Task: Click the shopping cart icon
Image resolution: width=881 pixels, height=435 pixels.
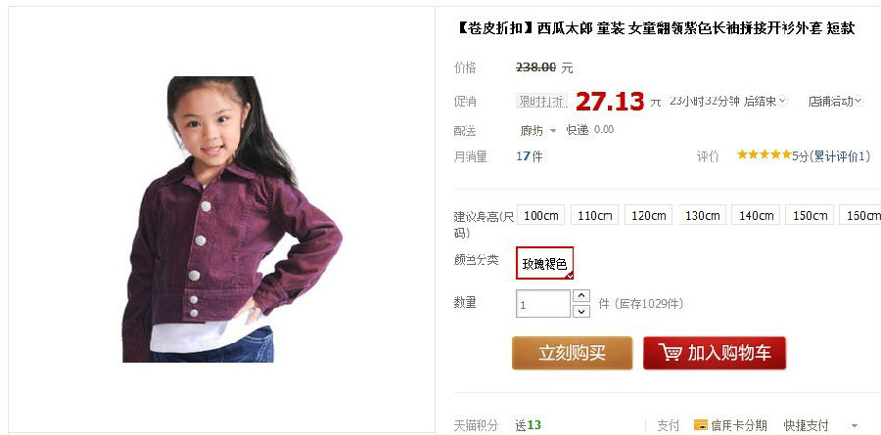Action: coord(671,353)
